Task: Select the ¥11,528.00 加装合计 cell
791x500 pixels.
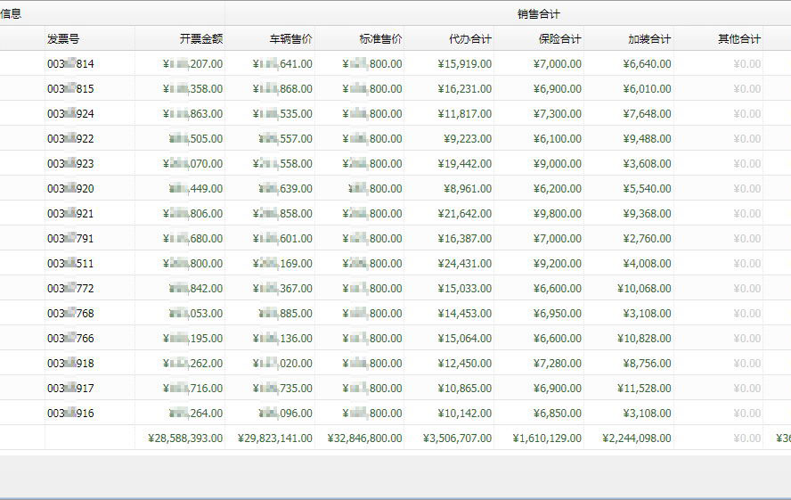Action: 644,389
